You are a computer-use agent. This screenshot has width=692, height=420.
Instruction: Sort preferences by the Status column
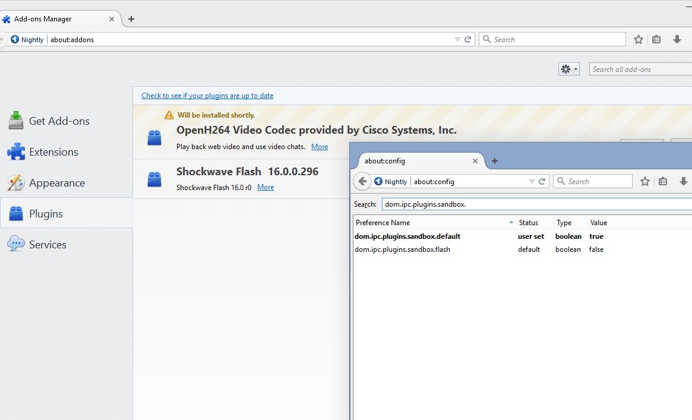tap(535, 223)
